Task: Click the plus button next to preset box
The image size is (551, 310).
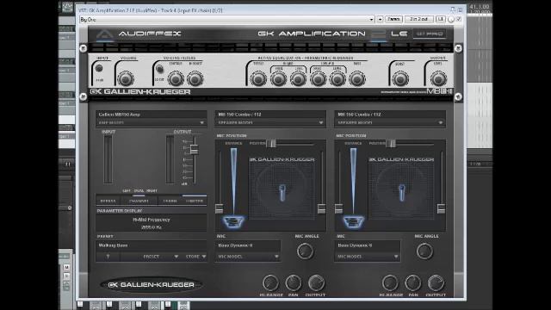Action: pyautogui.click(x=380, y=20)
